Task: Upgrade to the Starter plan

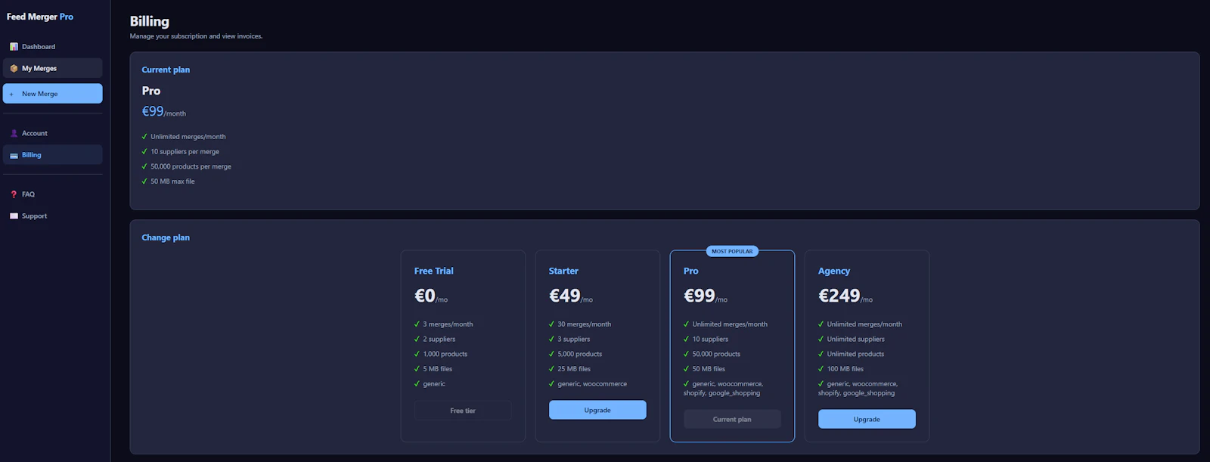Action: [x=597, y=410]
